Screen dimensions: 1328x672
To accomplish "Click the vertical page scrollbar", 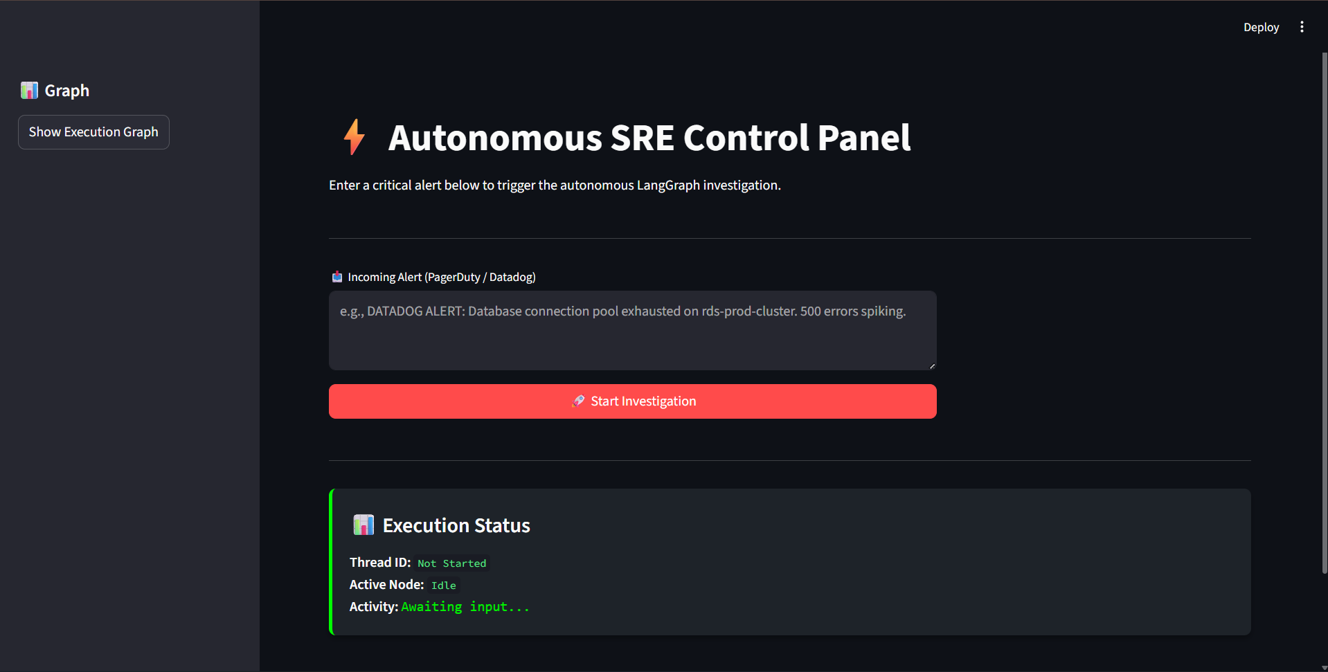I will (x=1324, y=311).
